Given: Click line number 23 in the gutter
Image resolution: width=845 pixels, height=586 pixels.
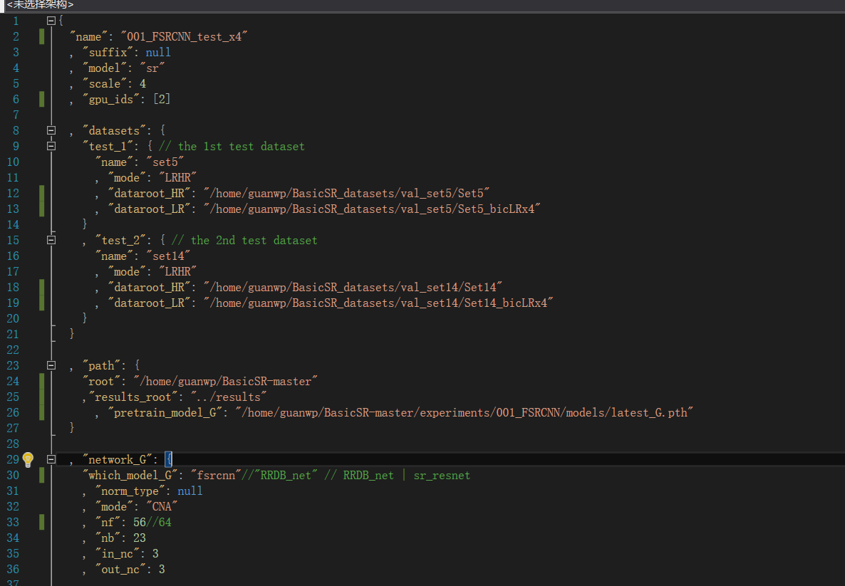Looking at the screenshot, I should [14, 365].
